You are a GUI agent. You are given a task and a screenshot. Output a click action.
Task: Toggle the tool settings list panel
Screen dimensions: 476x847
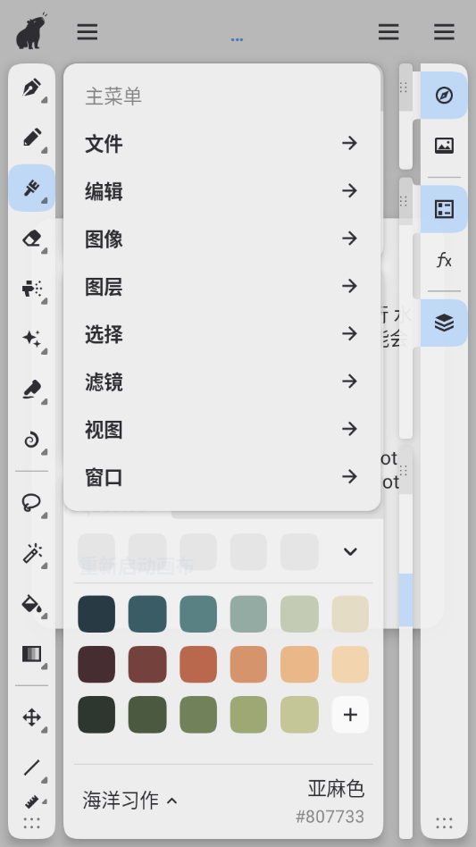point(444,209)
